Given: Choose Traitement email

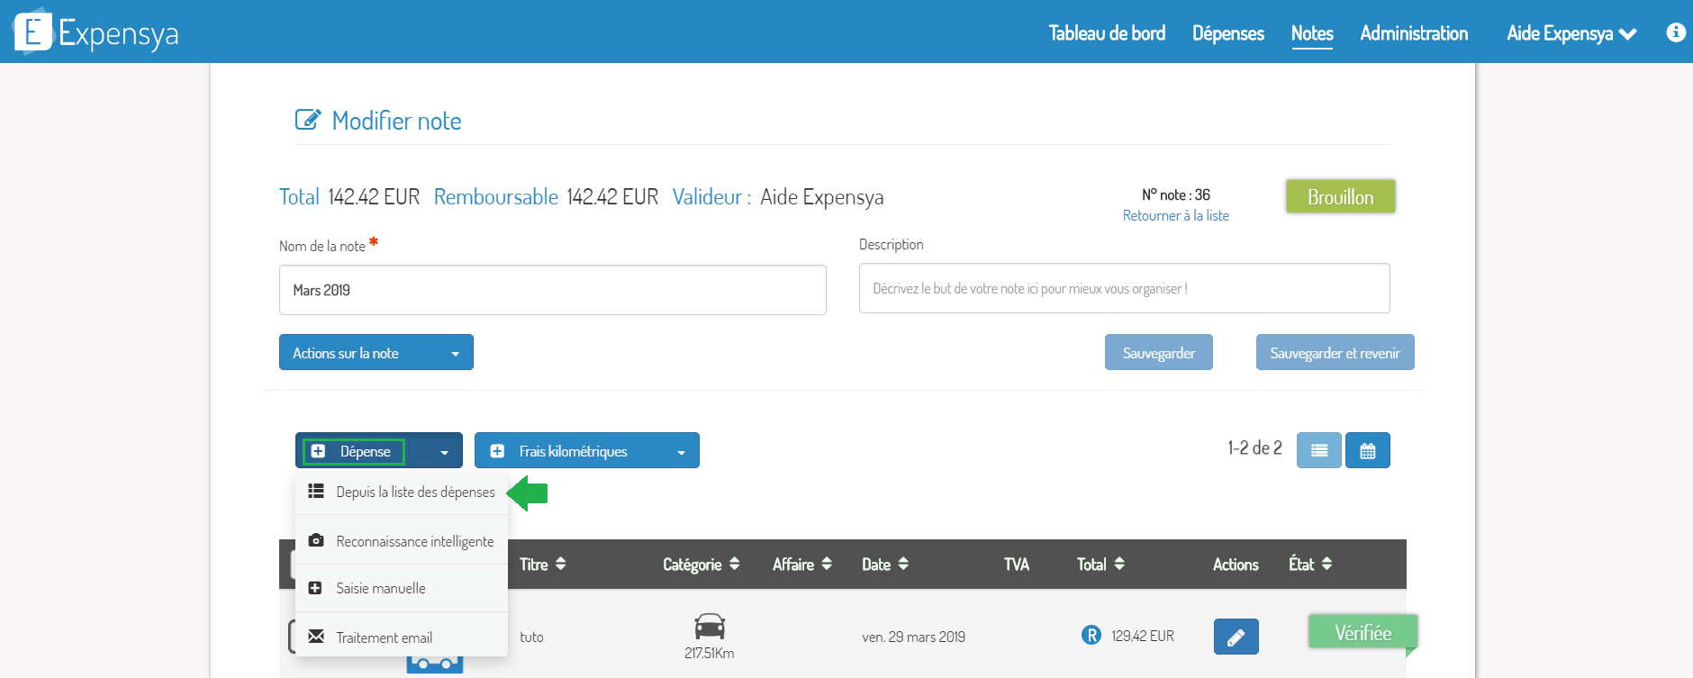Looking at the screenshot, I should pos(402,637).
